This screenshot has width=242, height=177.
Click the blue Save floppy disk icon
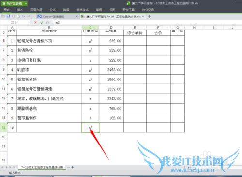[8, 16]
